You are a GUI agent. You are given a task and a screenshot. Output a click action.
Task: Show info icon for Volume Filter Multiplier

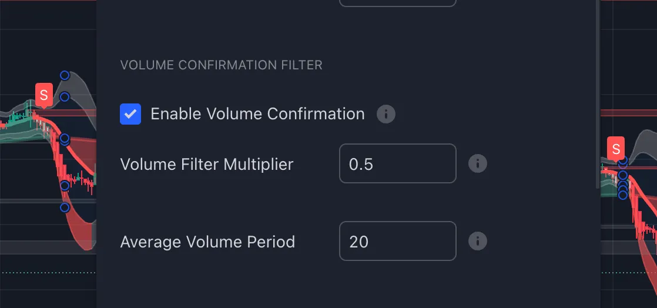478,163
